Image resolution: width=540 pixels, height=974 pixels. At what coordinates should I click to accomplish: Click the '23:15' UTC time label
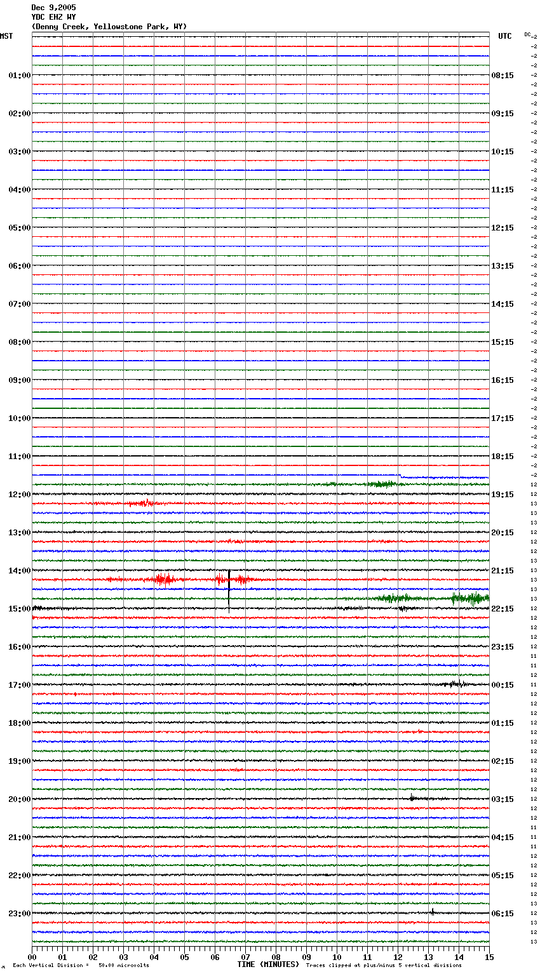(503, 647)
